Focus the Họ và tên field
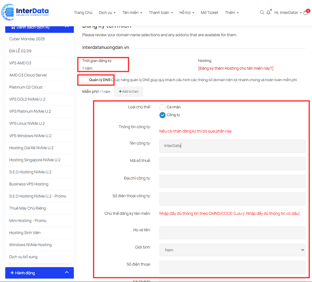 click(232, 233)
